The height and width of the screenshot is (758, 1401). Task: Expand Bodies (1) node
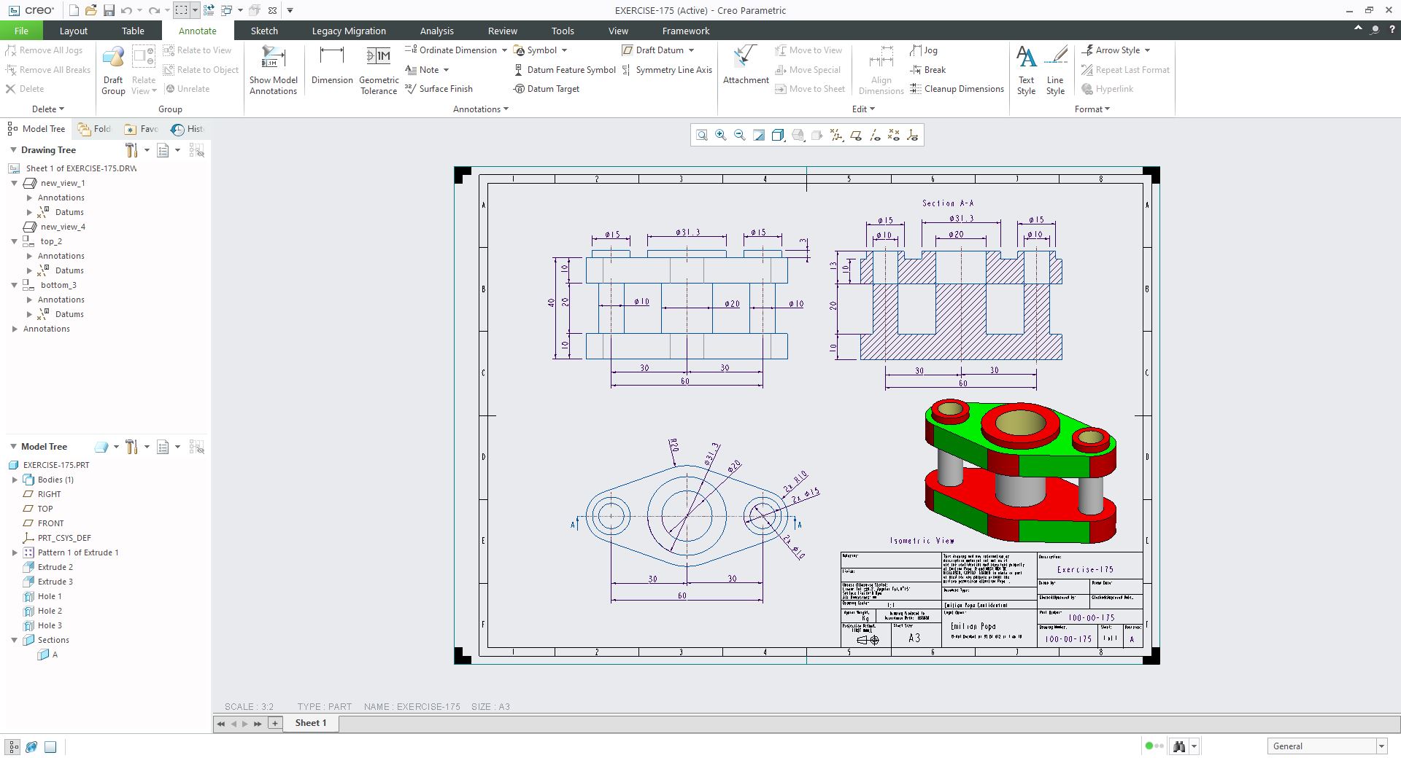click(15, 480)
